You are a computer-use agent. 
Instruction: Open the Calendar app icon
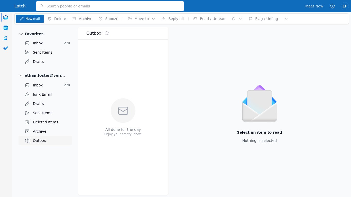(6, 28)
